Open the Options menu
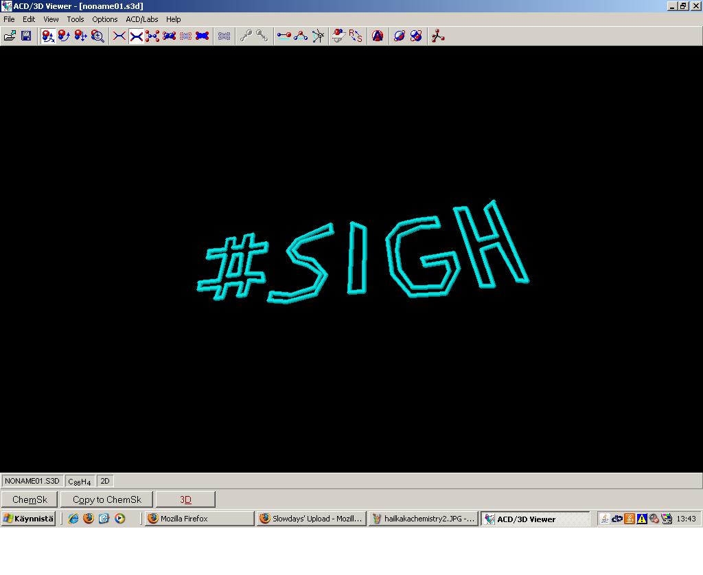Image resolution: width=703 pixels, height=575 pixels. [105, 19]
